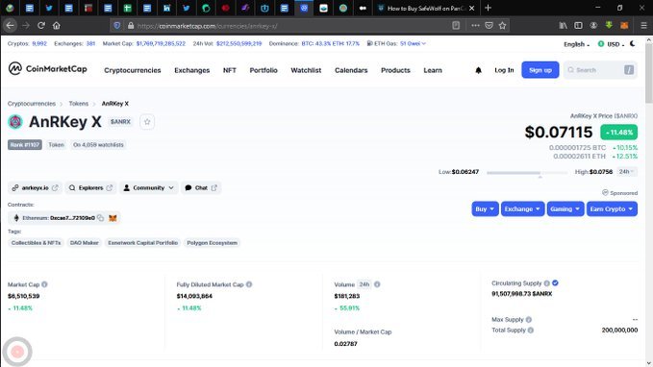653x367 pixels.
Task: Save page to Pocket
Action: click(489, 25)
